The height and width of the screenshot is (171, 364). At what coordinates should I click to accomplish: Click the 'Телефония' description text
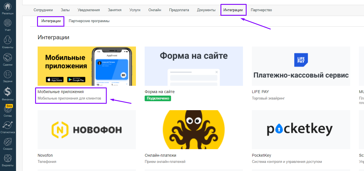[x=47, y=162]
